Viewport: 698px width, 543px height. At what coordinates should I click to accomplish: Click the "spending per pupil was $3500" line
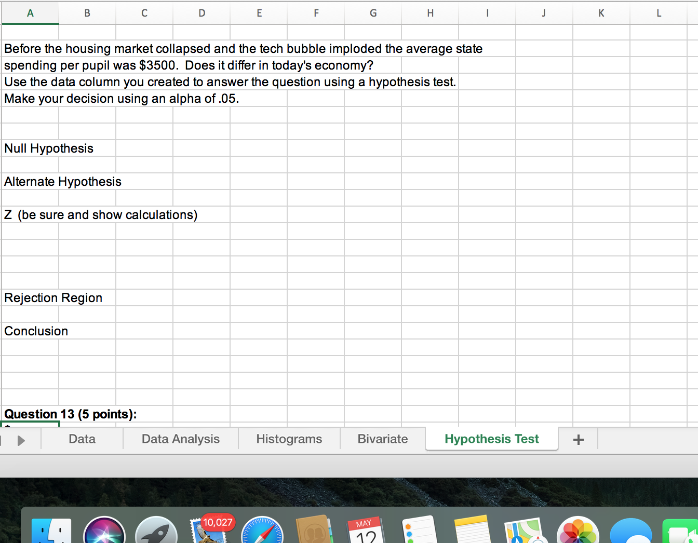tap(189, 65)
